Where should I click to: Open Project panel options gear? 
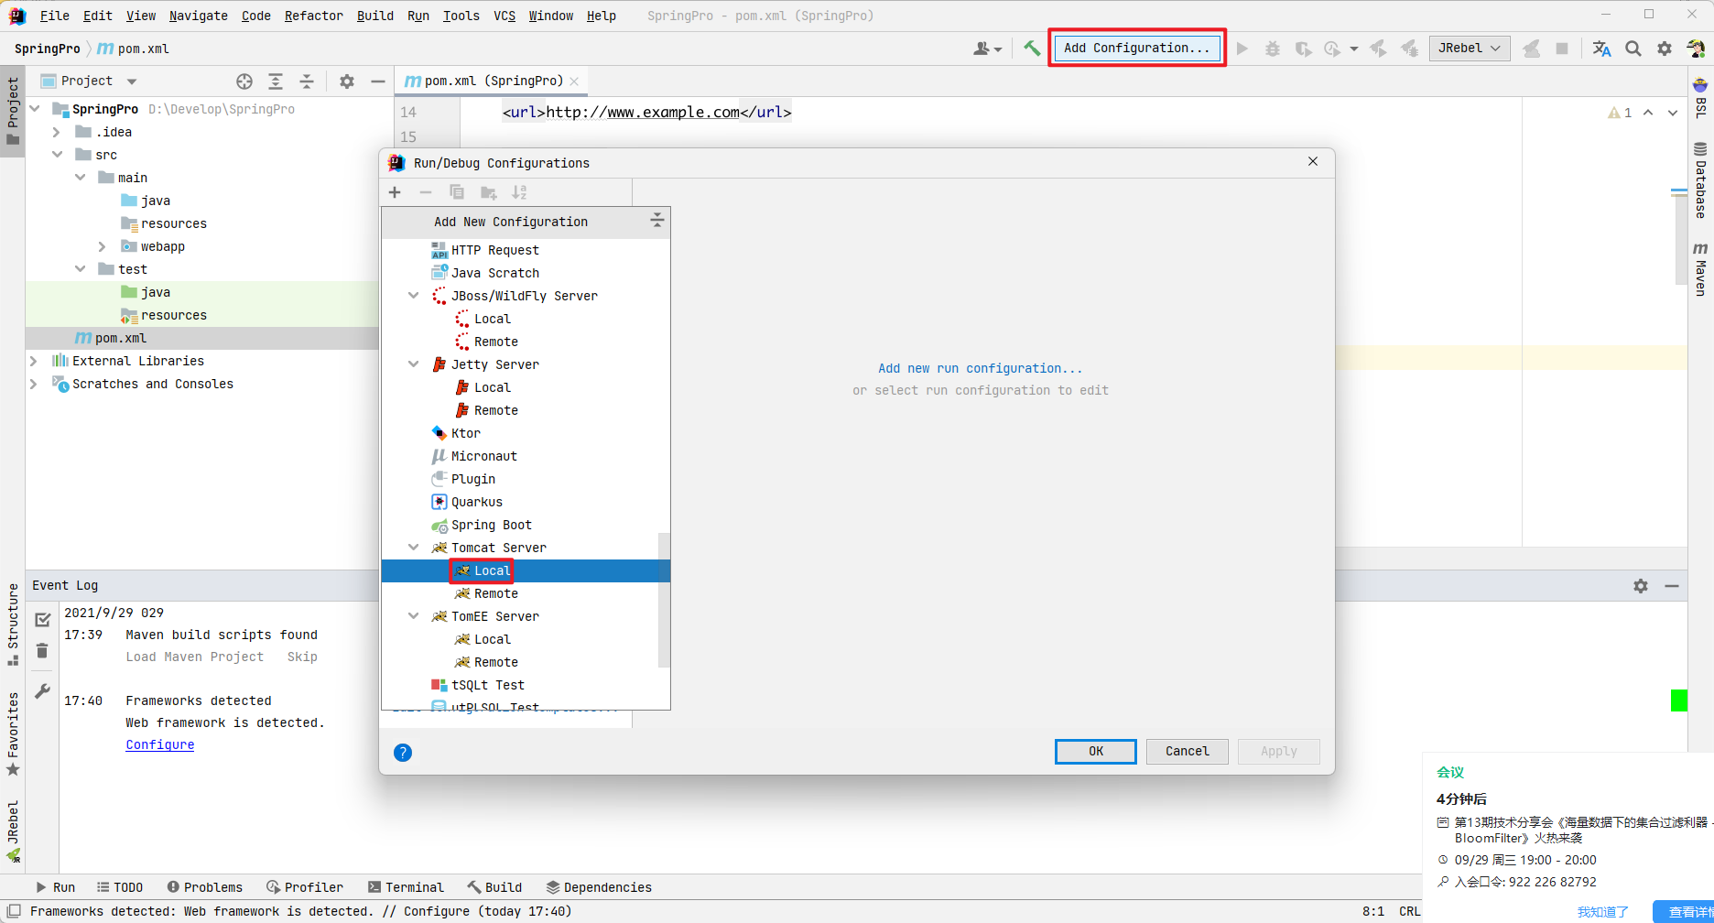click(347, 81)
